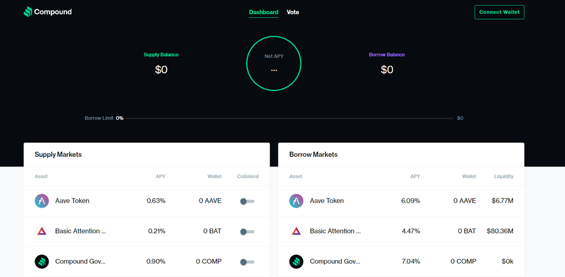
Task: Click Compound Governance icon in Supply Markets
Action: click(x=42, y=262)
